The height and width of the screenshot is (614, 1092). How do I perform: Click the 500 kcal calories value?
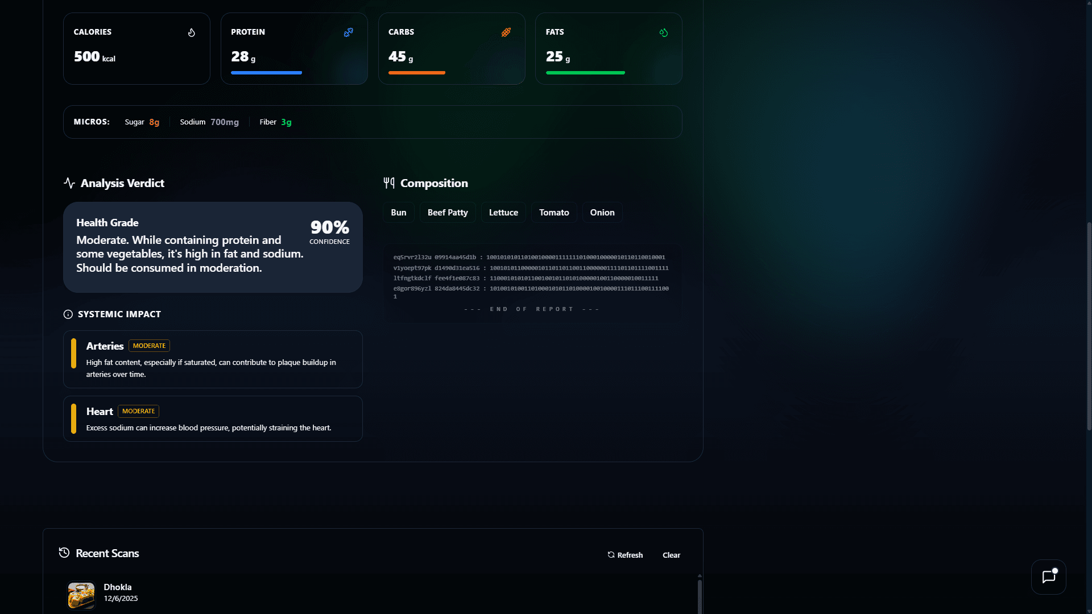point(94,57)
